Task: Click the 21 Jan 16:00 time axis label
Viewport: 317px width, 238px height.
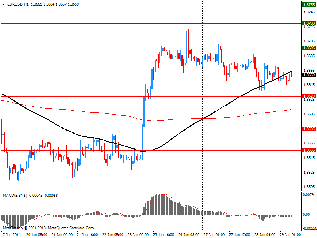Action: [87, 235]
